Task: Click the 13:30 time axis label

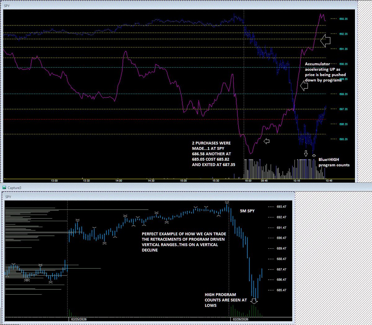Action: point(86,180)
